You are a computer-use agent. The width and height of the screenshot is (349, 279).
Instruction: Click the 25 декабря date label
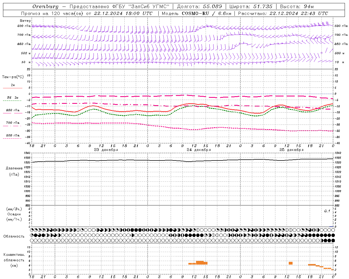point(291,150)
